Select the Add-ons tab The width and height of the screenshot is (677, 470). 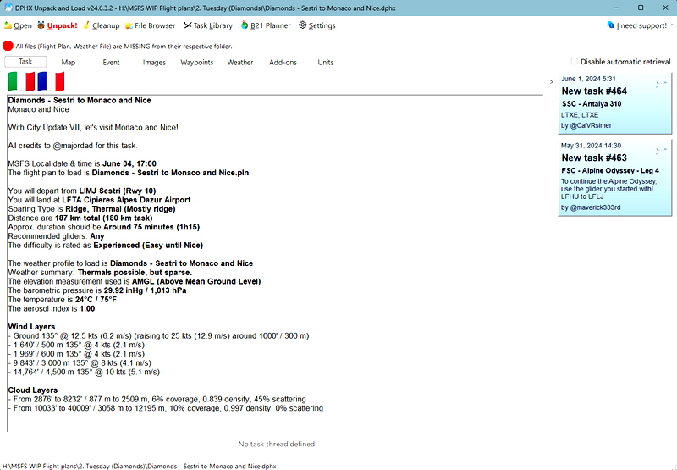point(283,62)
